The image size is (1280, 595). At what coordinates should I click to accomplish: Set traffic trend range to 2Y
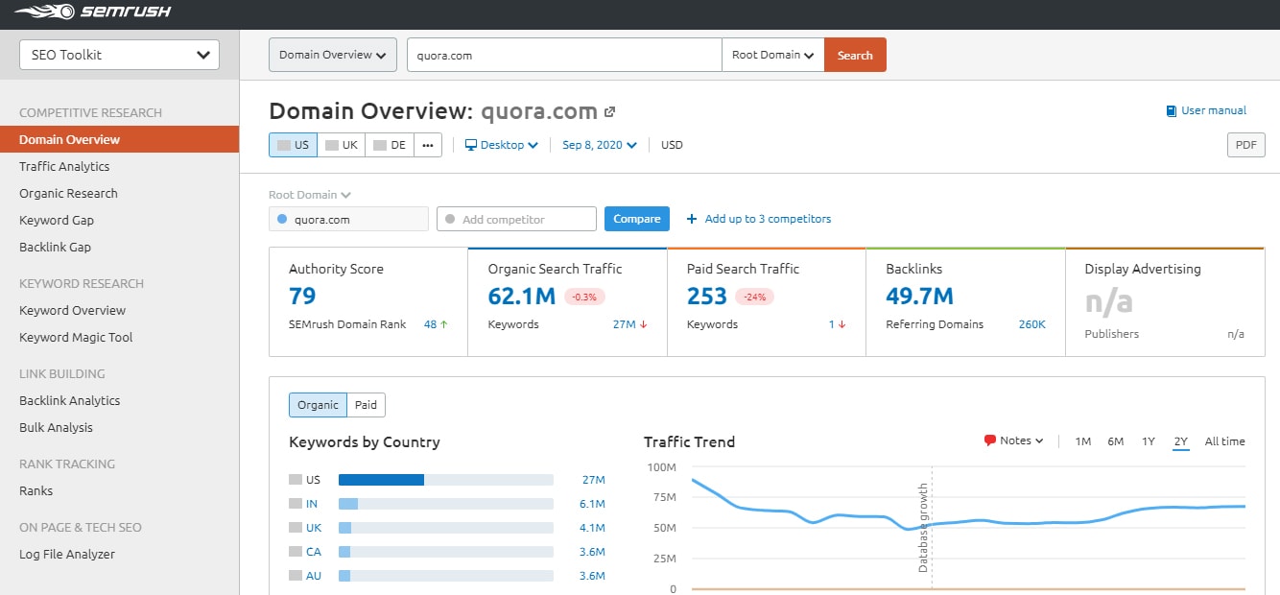pyautogui.click(x=1180, y=441)
